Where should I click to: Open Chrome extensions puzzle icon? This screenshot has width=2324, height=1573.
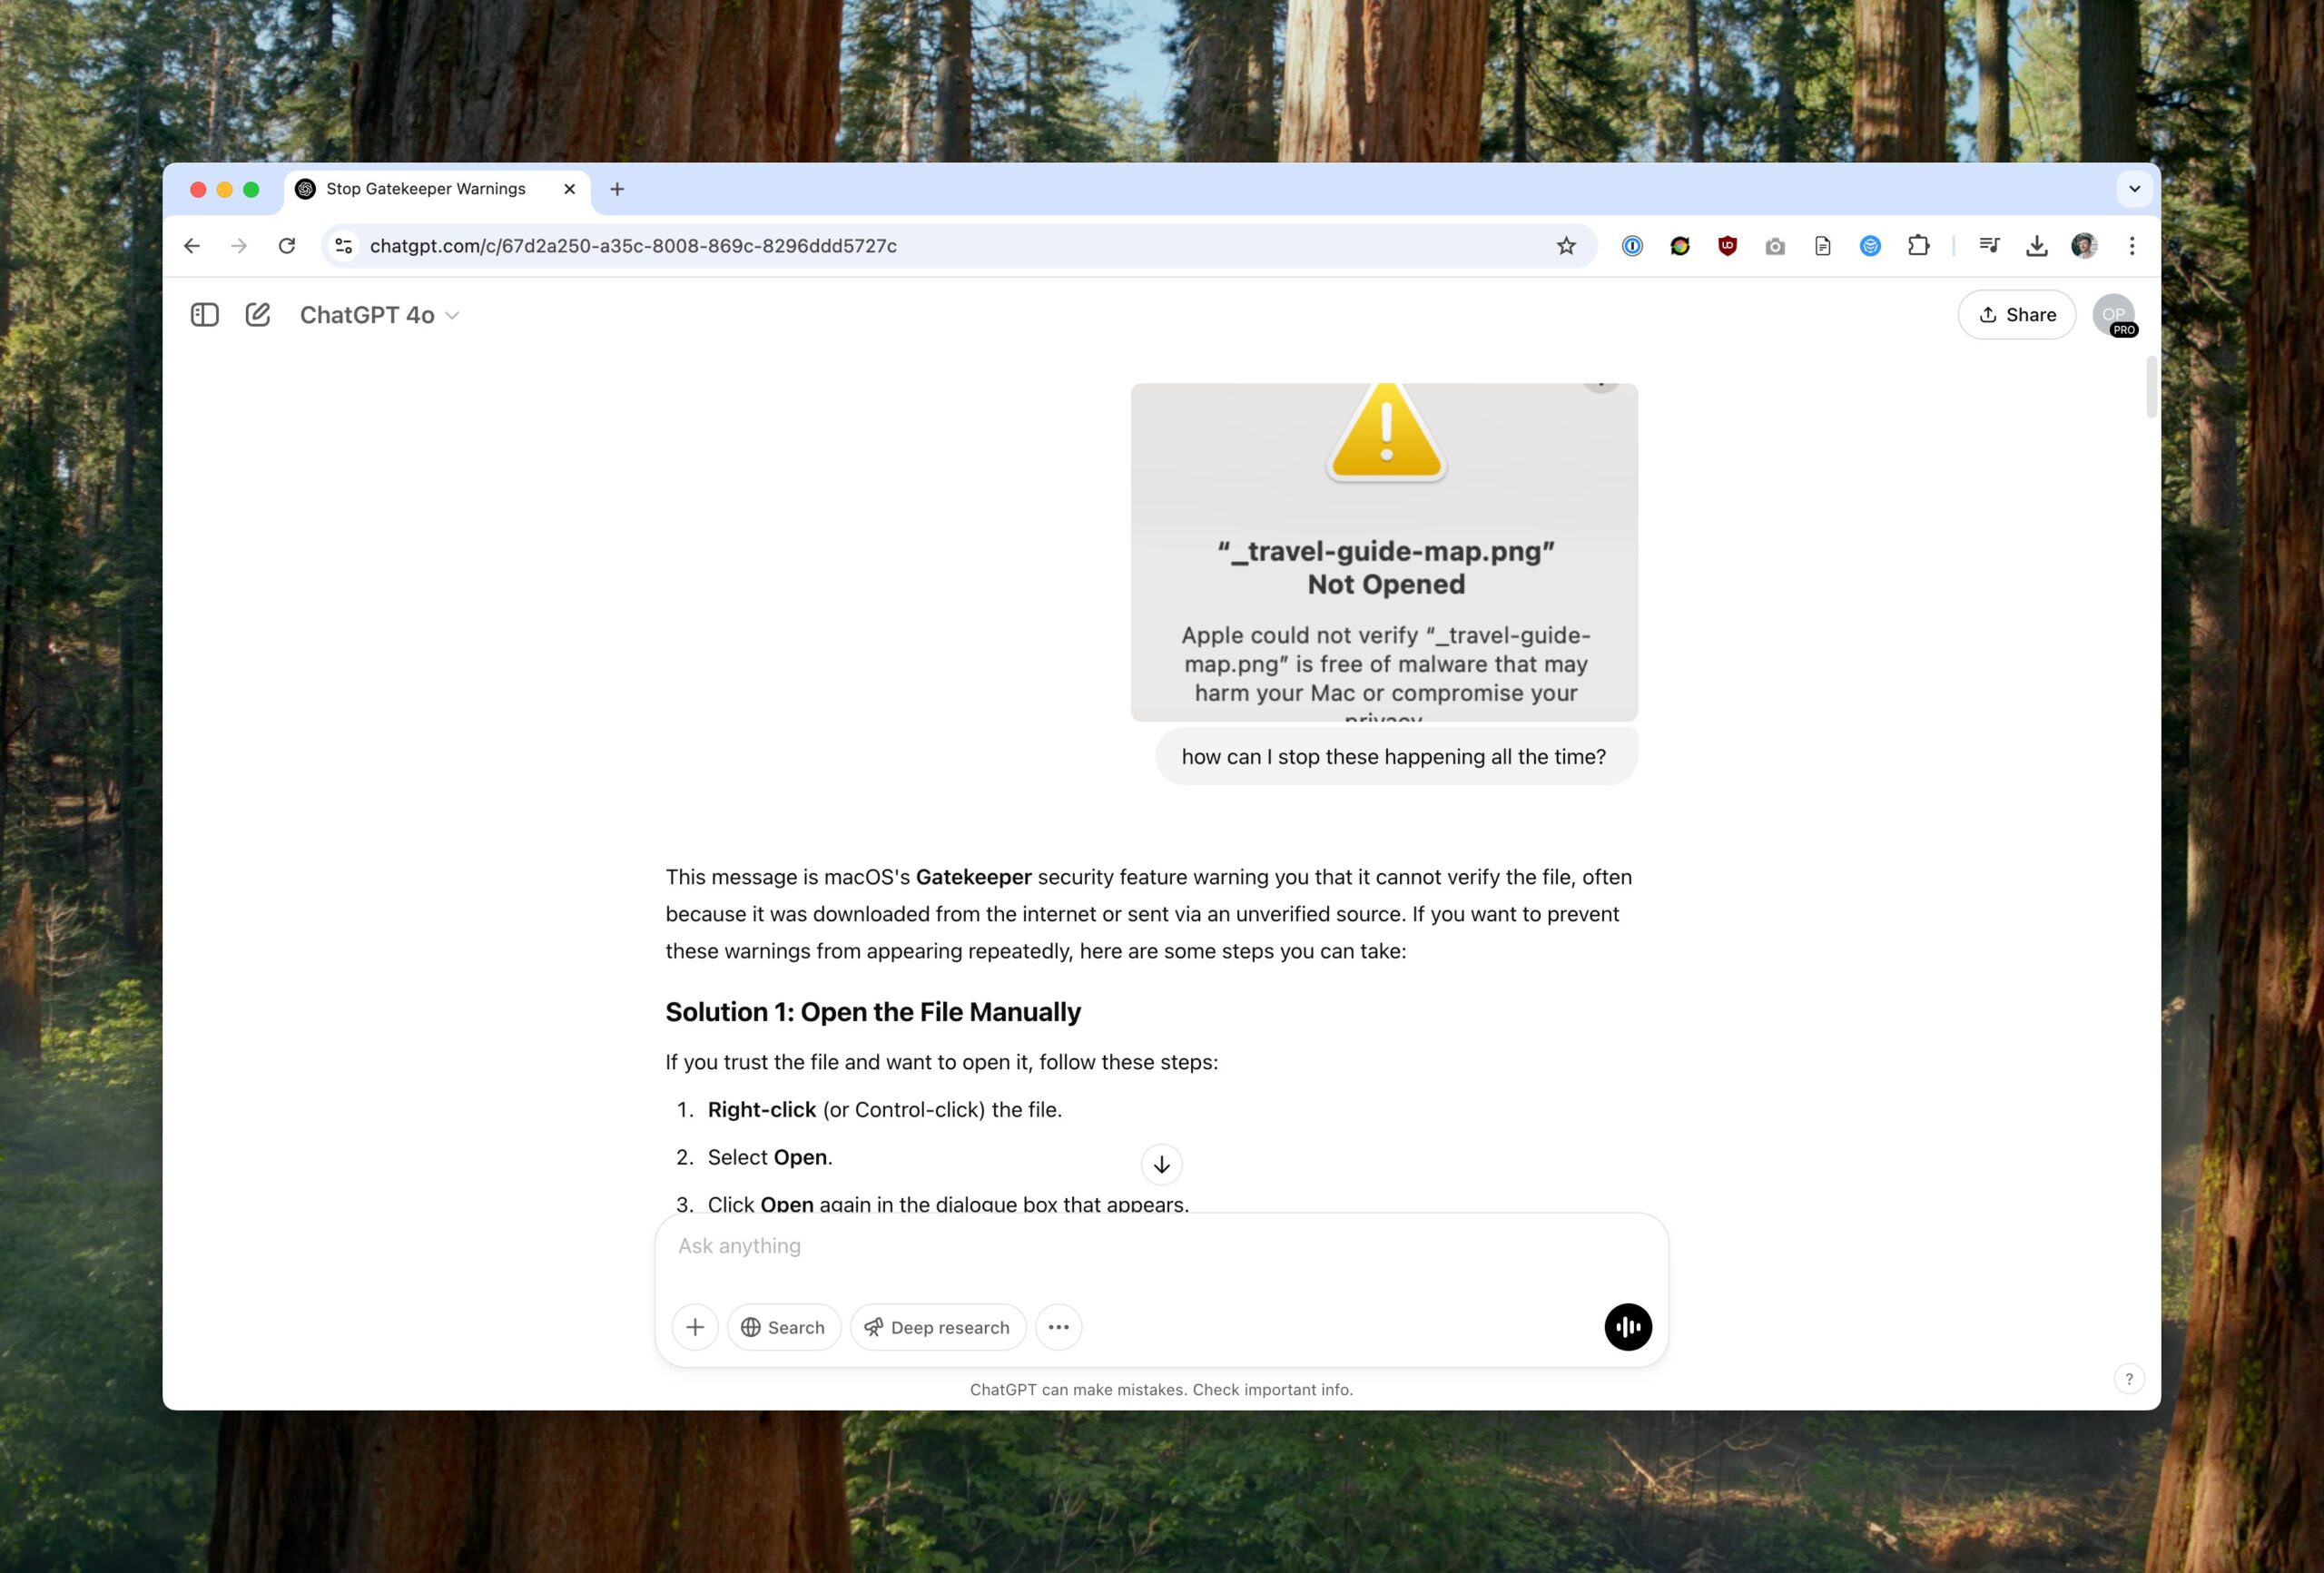pyautogui.click(x=1918, y=246)
